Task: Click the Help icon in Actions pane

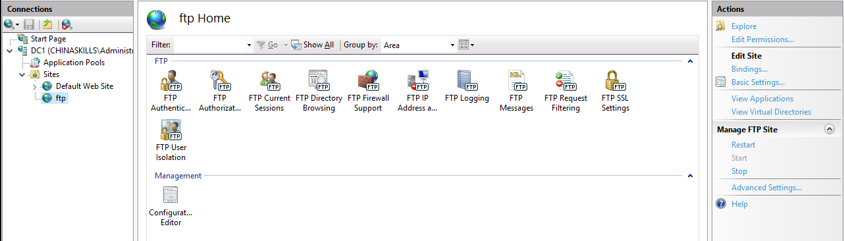Action: (x=721, y=204)
